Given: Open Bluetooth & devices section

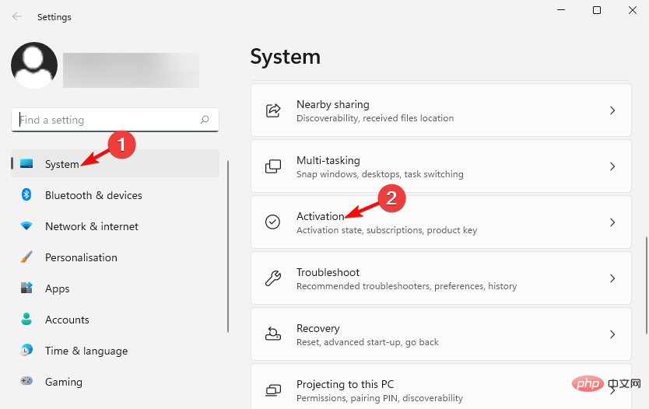Looking at the screenshot, I should pyautogui.click(x=115, y=195).
